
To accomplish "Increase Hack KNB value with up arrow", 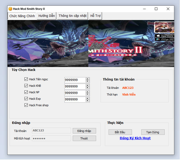I will point(88,85).
